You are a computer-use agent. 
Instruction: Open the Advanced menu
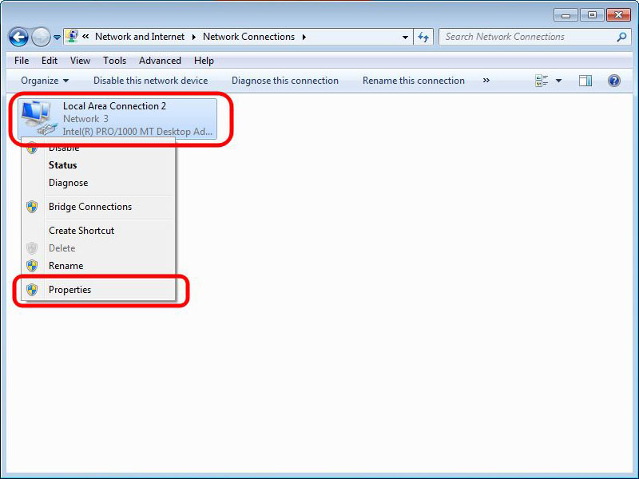tap(160, 61)
